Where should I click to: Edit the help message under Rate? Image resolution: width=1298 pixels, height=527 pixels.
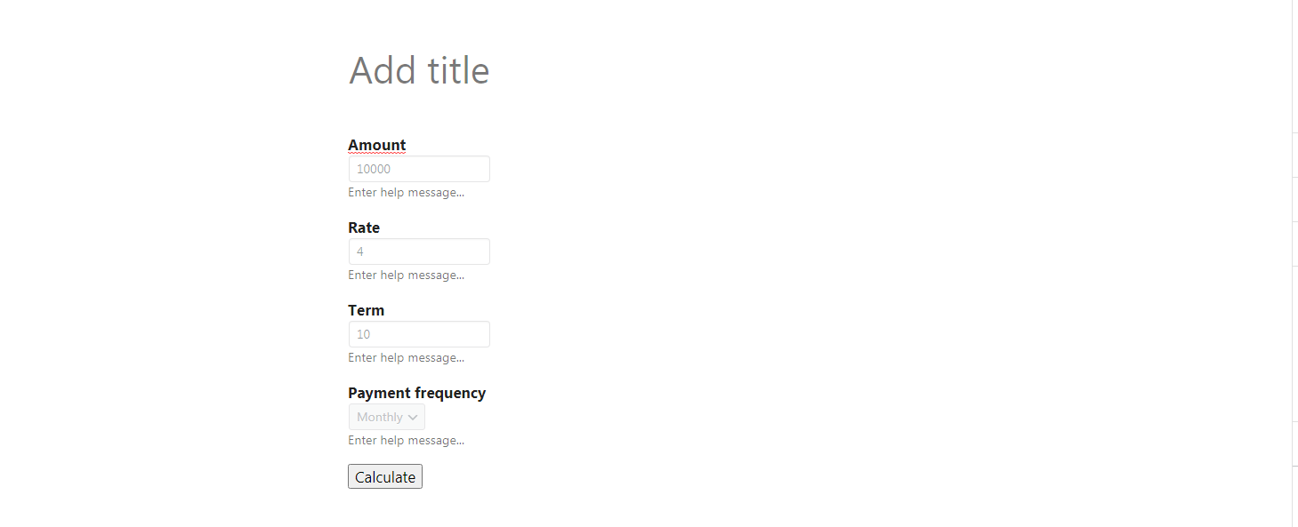coord(406,275)
